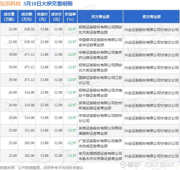Select the 卖方营业部 column header
180x170 pixels.
[x=151, y=17]
